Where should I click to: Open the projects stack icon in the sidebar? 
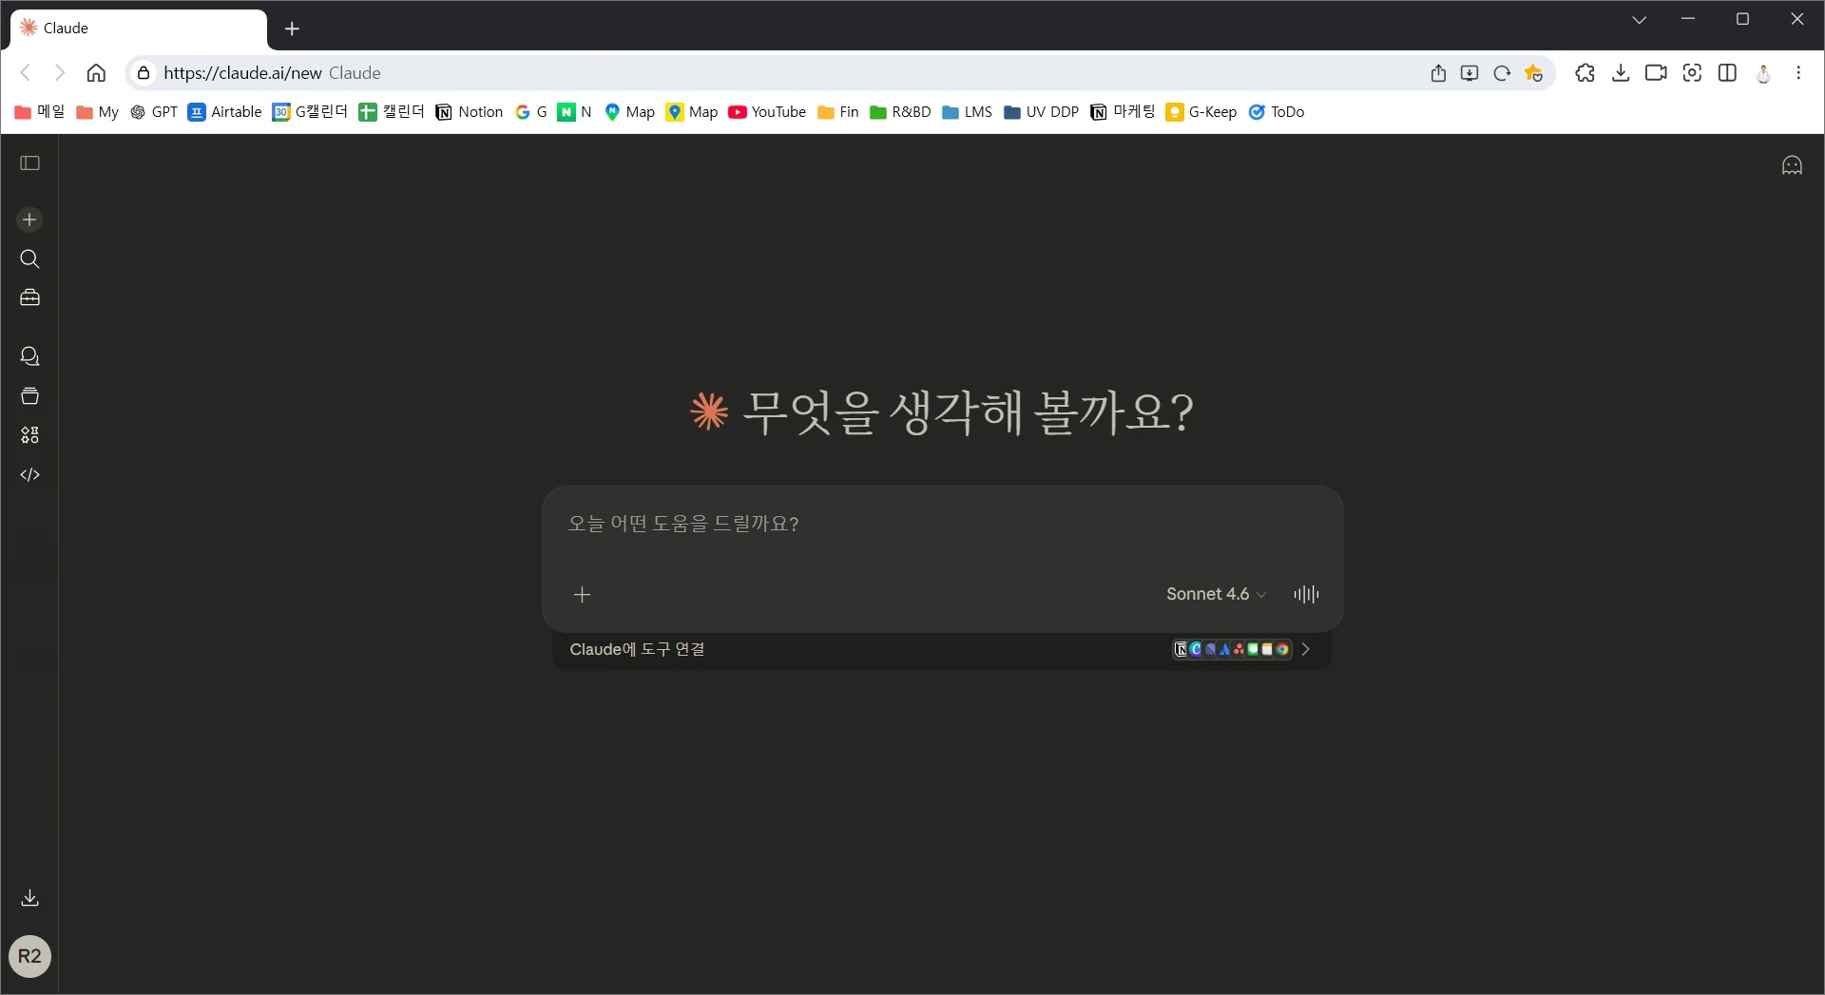tap(29, 396)
